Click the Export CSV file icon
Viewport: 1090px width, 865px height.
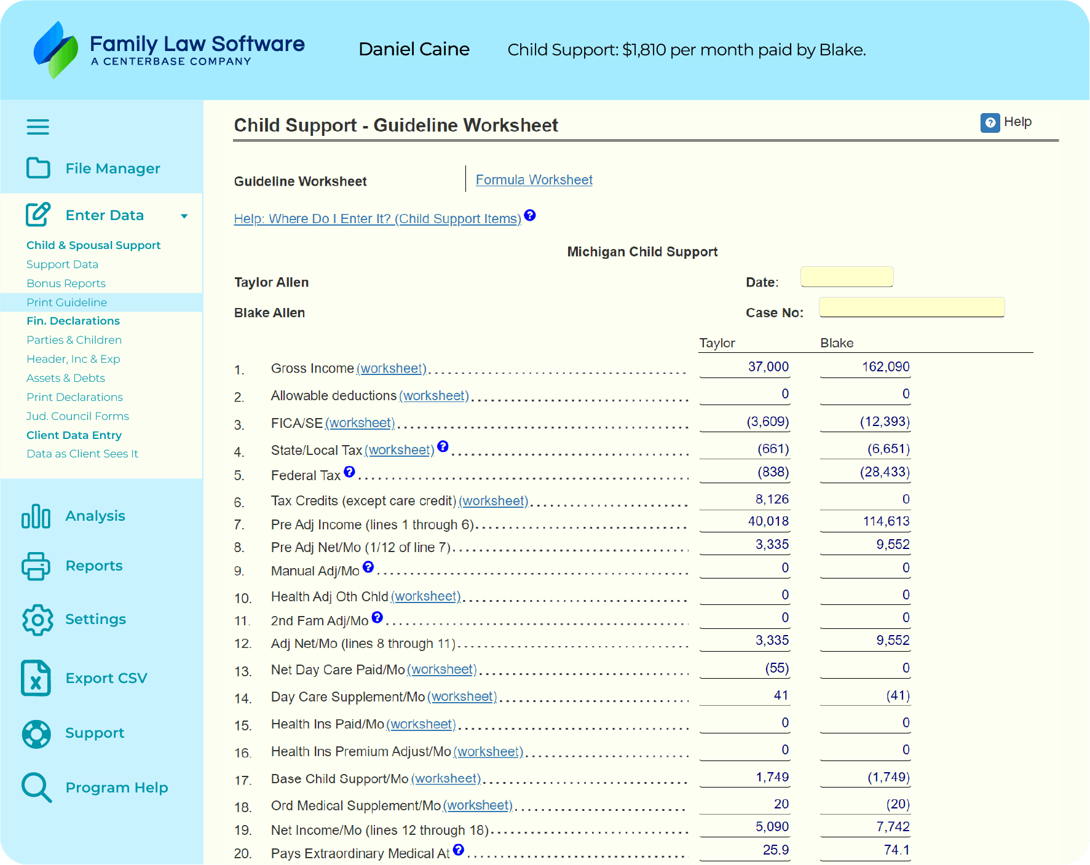point(36,678)
